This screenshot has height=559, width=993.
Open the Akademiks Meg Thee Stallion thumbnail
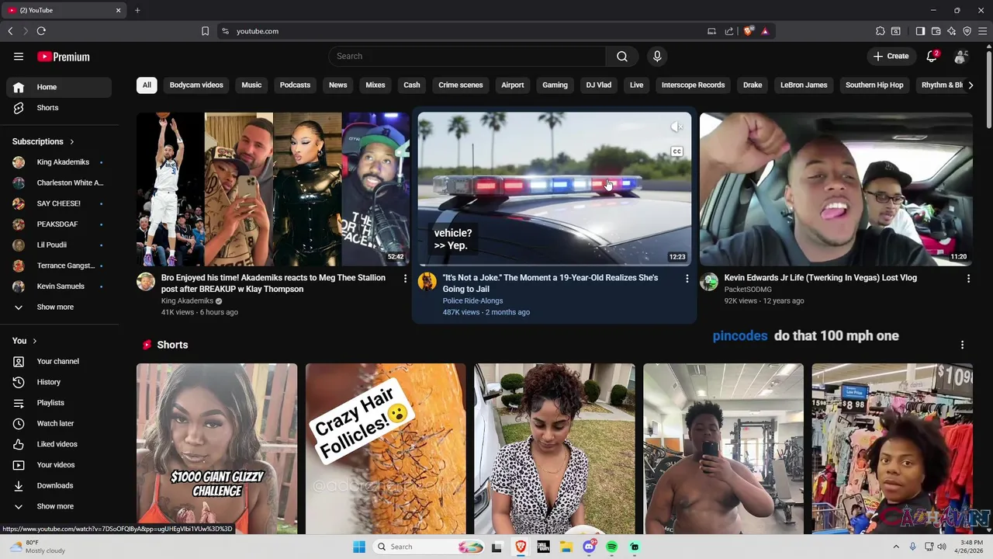click(x=273, y=189)
